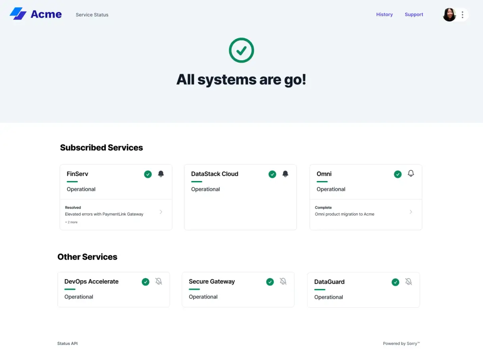
Task: Click the Acme logo icon
Action: 17,14
